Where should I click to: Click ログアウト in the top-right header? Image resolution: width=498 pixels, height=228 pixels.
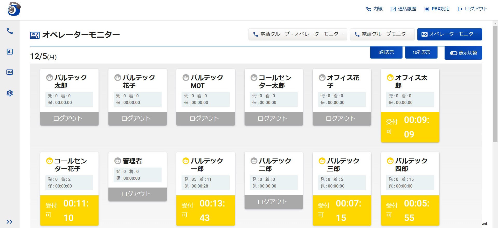click(473, 9)
